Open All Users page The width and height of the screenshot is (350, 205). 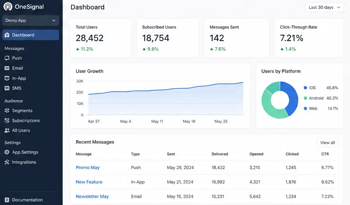click(21, 130)
